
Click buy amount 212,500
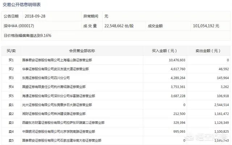point(179,114)
